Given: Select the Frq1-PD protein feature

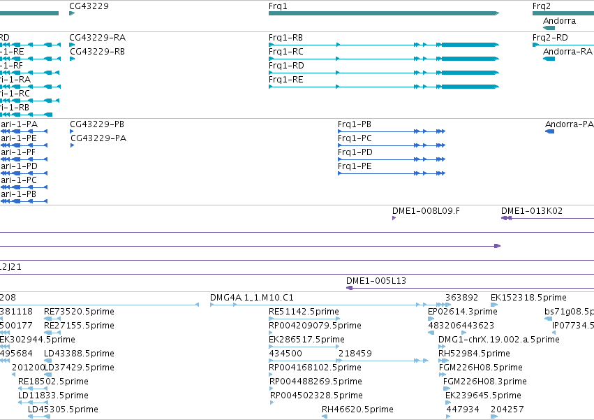Looking at the screenshot, I should (x=392, y=159).
